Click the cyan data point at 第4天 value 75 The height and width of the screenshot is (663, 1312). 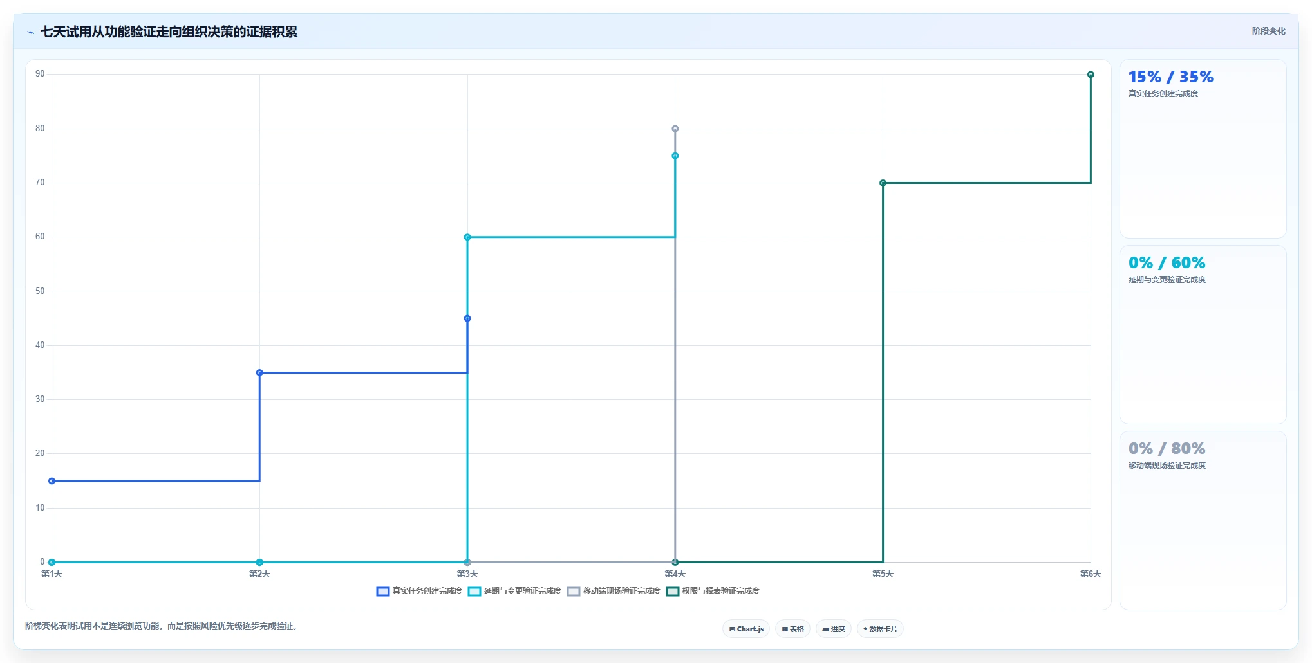tap(675, 156)
